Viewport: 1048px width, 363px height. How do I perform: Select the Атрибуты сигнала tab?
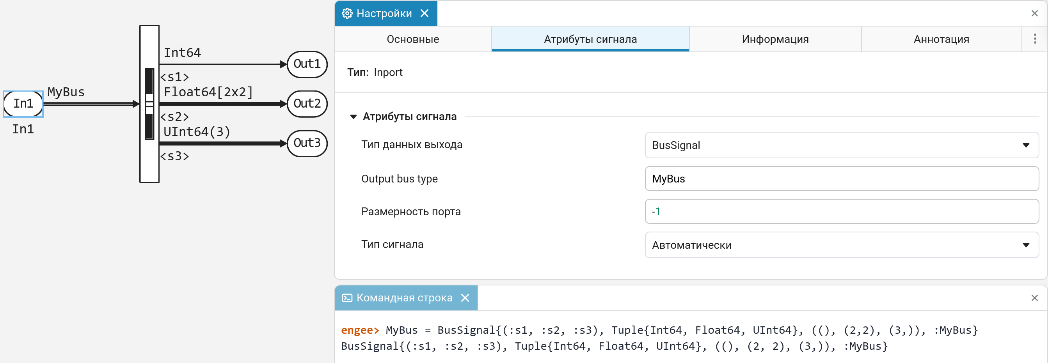click(590, 39)
